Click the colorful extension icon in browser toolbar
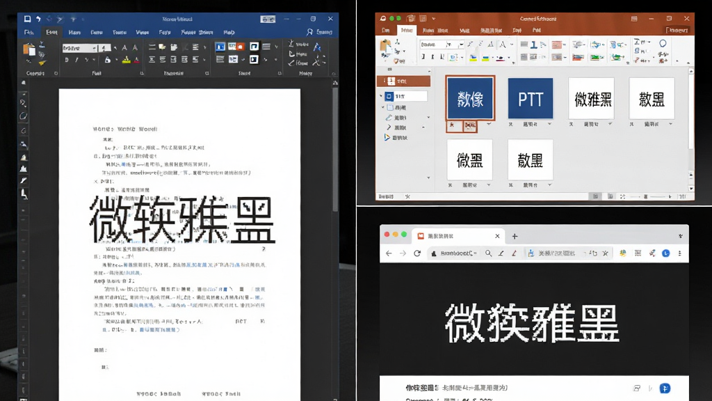The image size is (712, 401). point(623,253)
